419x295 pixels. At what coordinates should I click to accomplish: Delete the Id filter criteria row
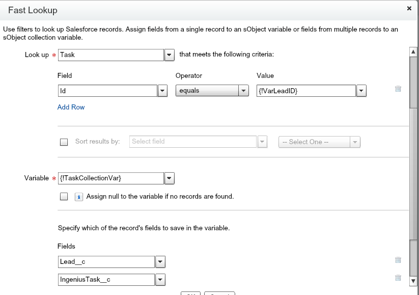pyautogui.click(x=398, y=89)
